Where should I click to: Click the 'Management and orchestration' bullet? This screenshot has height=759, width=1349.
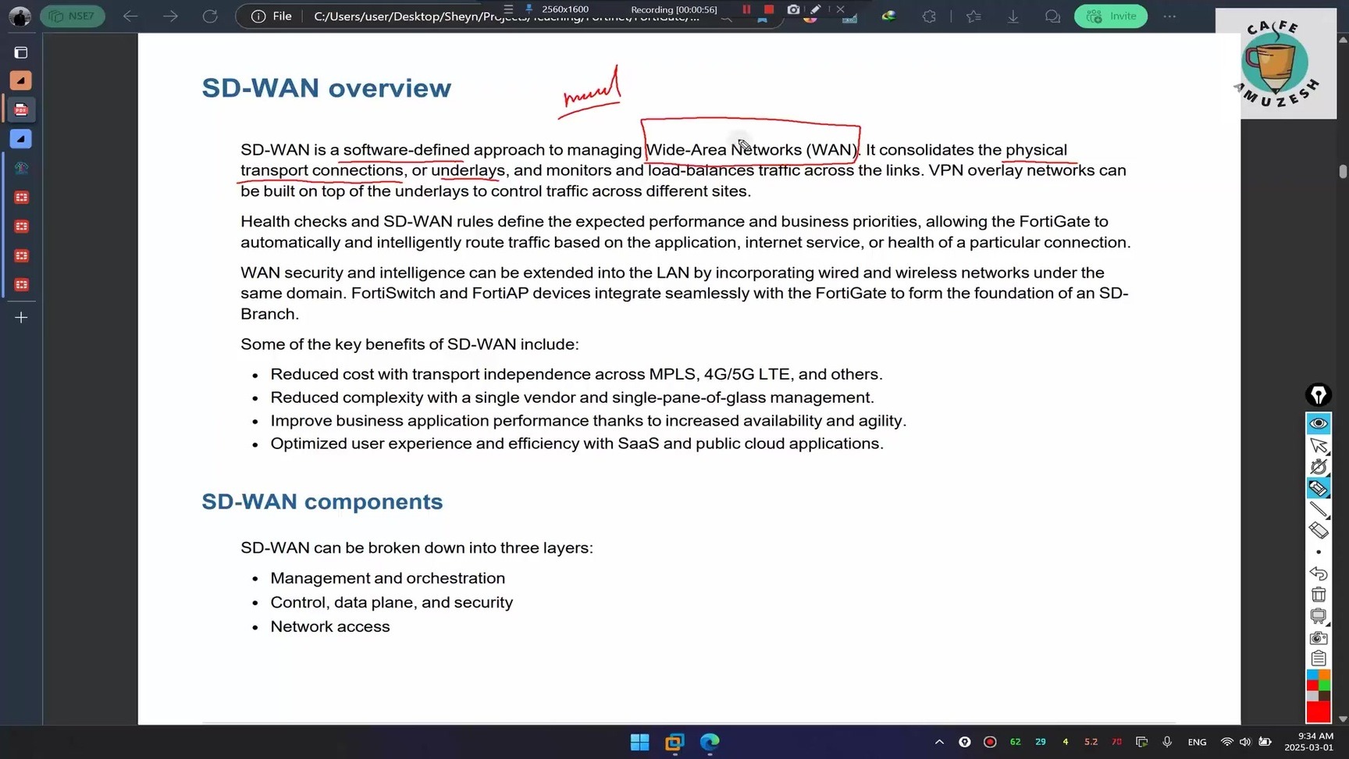[387, 578]
